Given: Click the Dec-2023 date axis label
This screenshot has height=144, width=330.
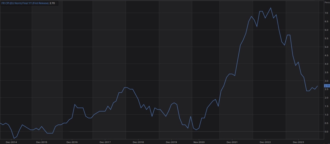Looking at the screenshot, I should click(x=298, y=142).
